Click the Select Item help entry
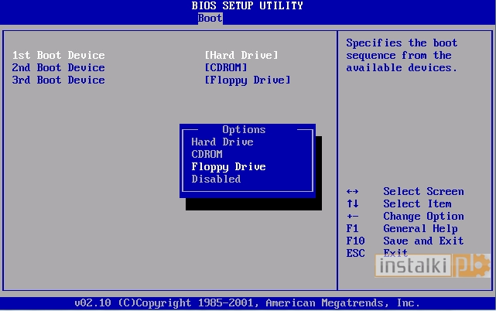The width and height of the screenshot is (496, 311). pyautogui.click(x=417, y=203)
